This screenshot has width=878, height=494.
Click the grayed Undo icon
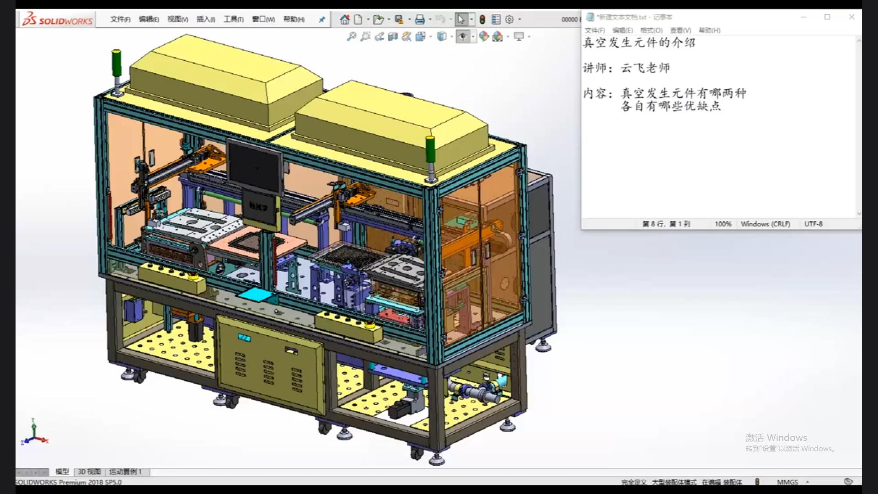(440, 19)
